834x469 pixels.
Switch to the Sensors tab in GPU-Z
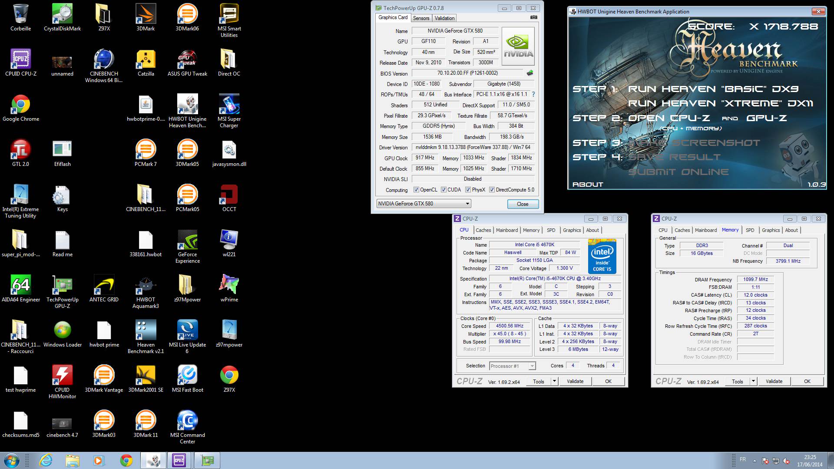[x=421, y=18]
